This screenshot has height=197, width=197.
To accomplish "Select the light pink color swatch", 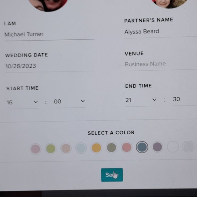I will coord(35,149).
